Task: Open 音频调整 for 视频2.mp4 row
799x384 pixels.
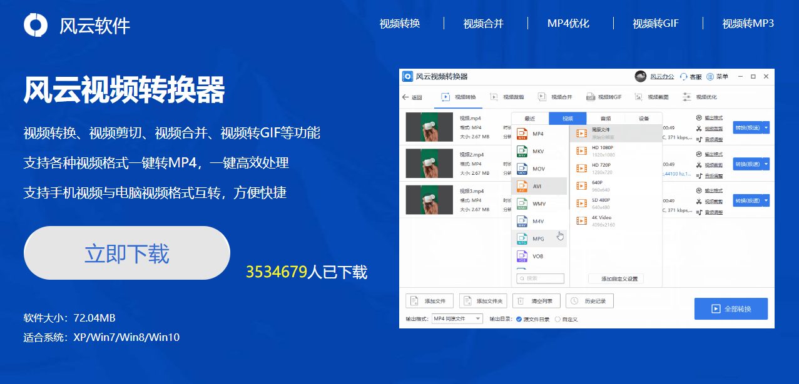Action: coord(710,175)
